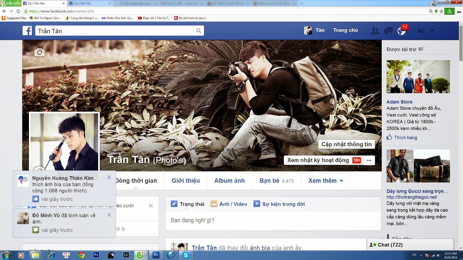Screen dimensions: 463x260
Task: Open notifications globe with 11 badge
Action: (402, 31)
